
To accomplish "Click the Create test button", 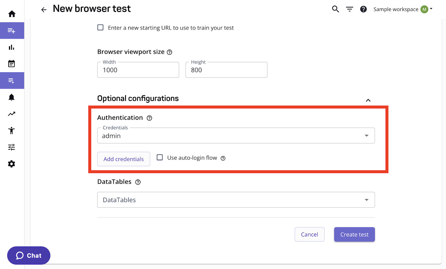I will pos(354,234).
